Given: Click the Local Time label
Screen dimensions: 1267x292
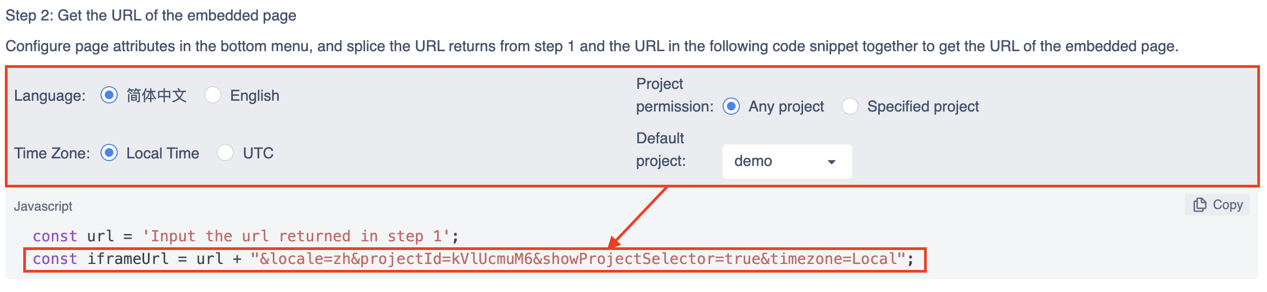Looking at the screenshot, I should [x=163, y=153].
